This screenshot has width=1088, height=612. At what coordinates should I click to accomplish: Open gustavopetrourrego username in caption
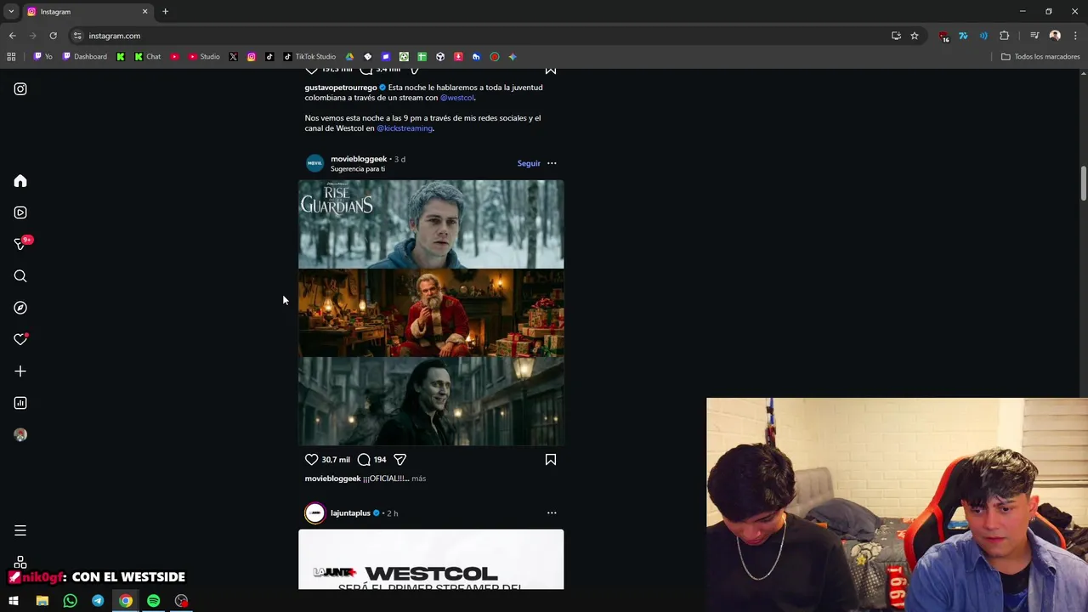tap(341, 88)
